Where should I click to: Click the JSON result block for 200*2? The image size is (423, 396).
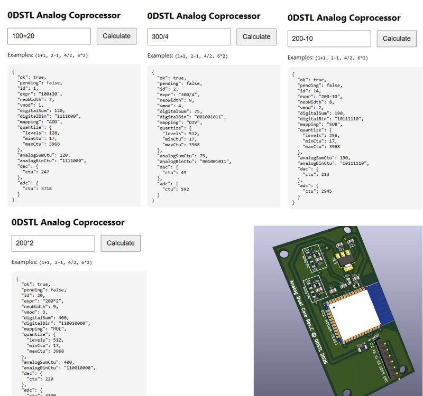pos(79,334)
